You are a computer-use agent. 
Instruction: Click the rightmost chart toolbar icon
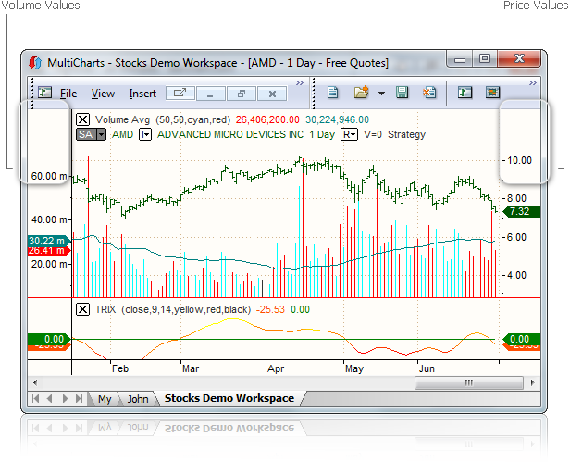pyautogui.click(x=492, y=93)
